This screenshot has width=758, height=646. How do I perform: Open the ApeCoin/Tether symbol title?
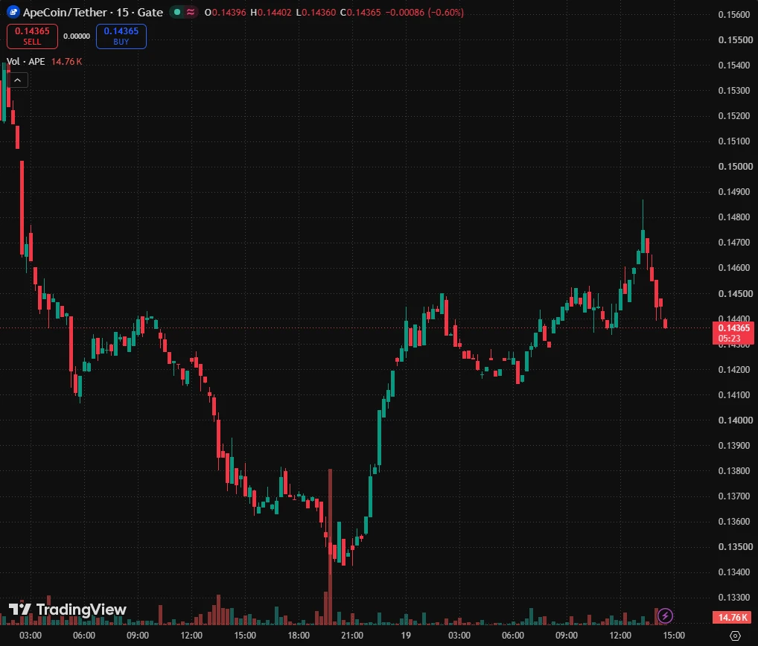click(x=93, y=12)
